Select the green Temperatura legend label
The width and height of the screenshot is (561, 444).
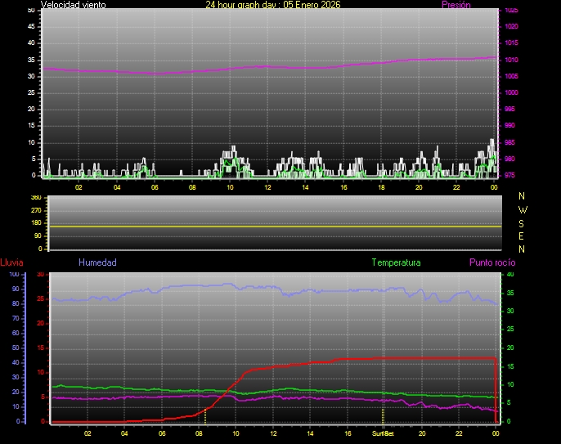tap(396, 262)
